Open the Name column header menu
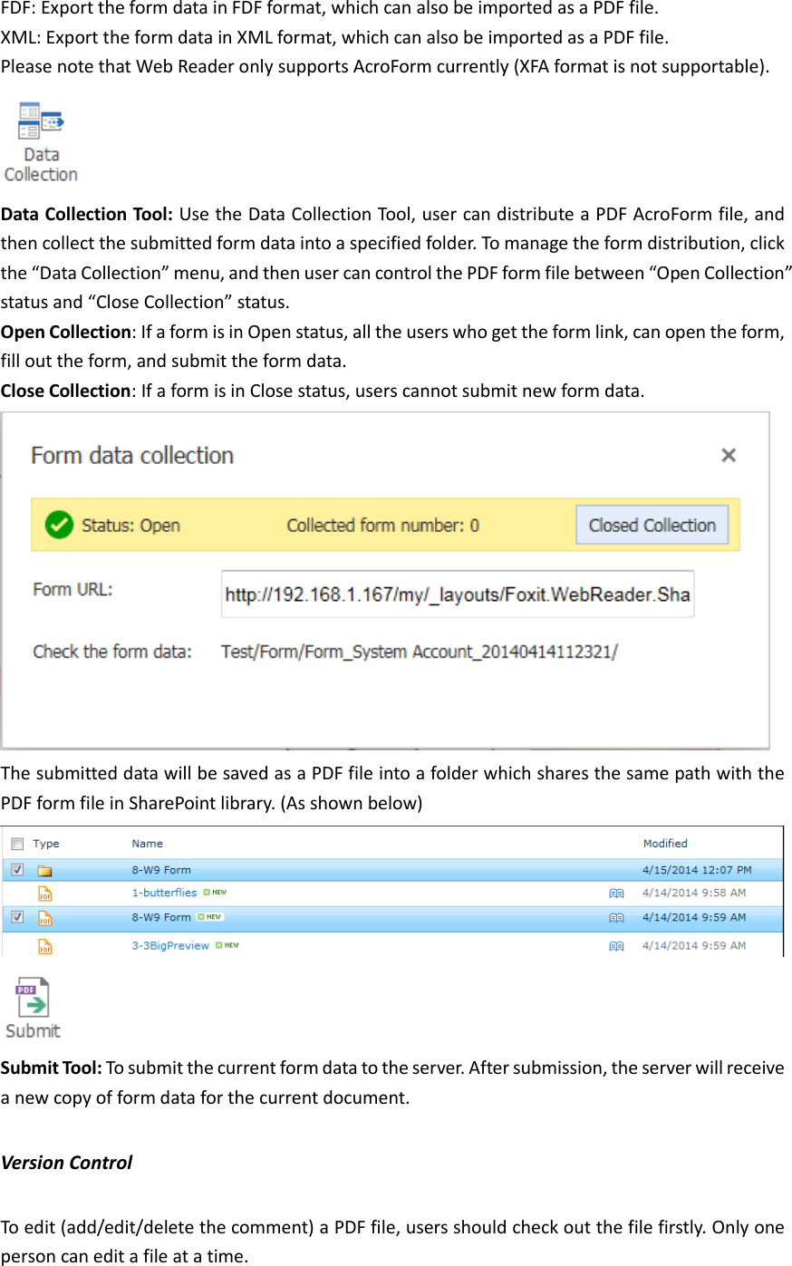 coord(146,843)
